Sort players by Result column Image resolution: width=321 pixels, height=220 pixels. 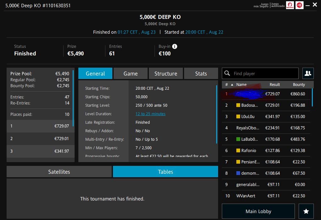[x=275, y=85]
